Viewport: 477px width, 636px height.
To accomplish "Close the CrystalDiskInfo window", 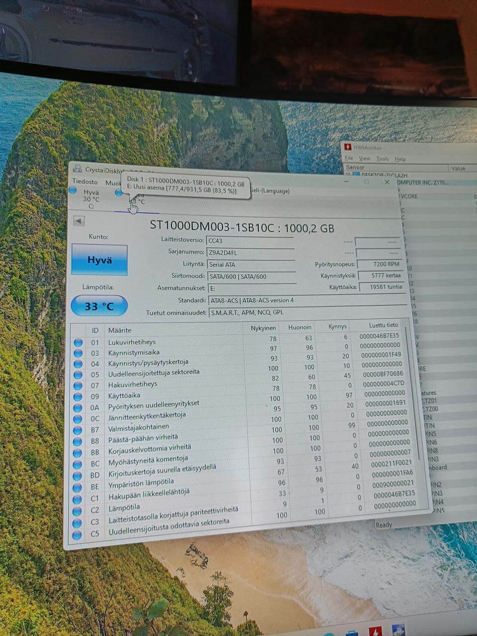I will (x=387, y=182).
